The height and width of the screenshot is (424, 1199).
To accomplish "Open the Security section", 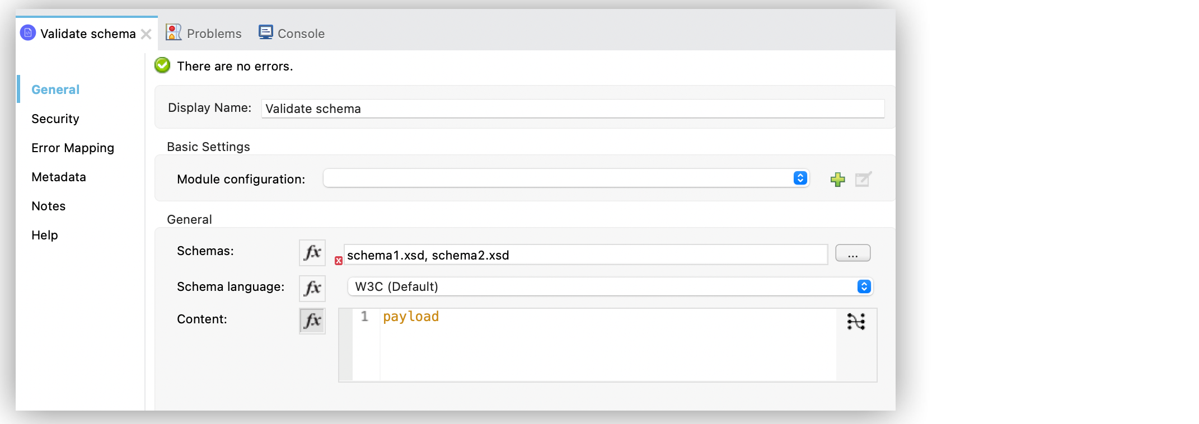I will click(x=55, y=119).
